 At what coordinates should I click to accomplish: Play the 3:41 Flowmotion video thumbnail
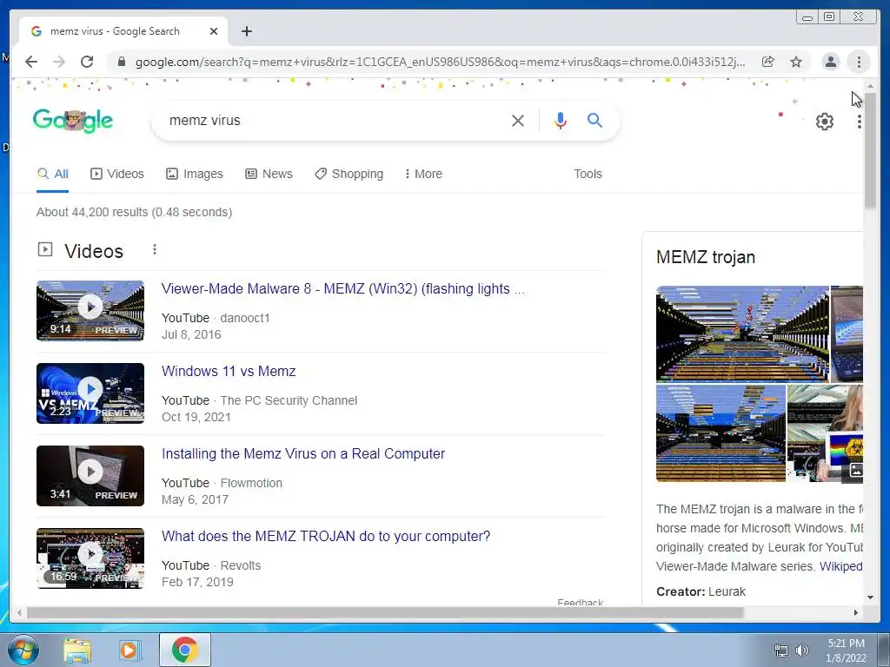coord(90,476)
